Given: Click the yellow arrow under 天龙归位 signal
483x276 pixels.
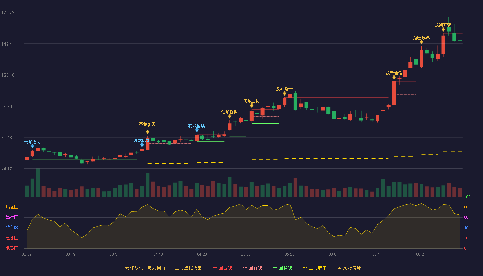Looking at the screenshot, I should (x=252, y=106).
